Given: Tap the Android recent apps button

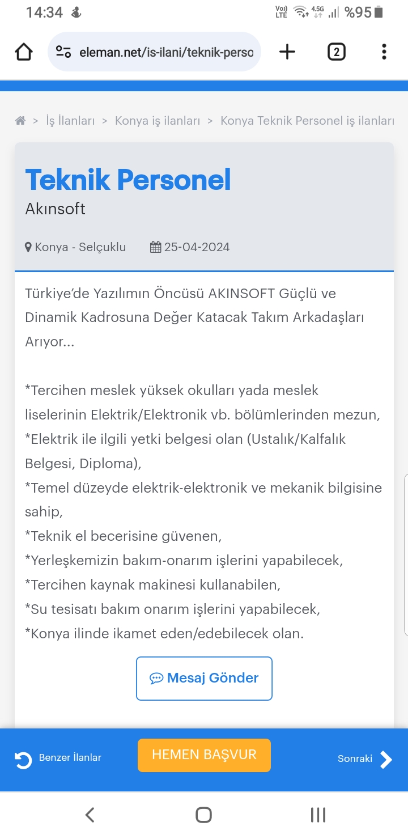Looking at the screenshot, I should [x=318, y=815].
